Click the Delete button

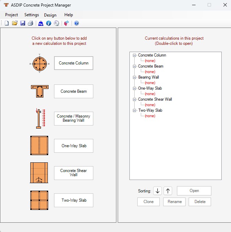click(200, 202)
